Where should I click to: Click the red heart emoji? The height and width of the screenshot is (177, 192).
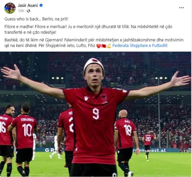(99, 46)
